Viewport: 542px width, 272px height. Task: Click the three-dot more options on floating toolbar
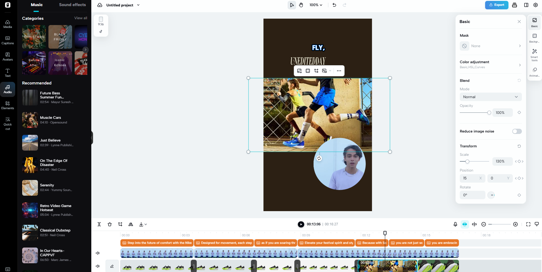click(x=339, y=71)
